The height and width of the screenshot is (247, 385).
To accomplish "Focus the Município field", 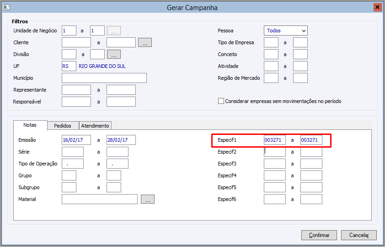I will click(104, 78).
